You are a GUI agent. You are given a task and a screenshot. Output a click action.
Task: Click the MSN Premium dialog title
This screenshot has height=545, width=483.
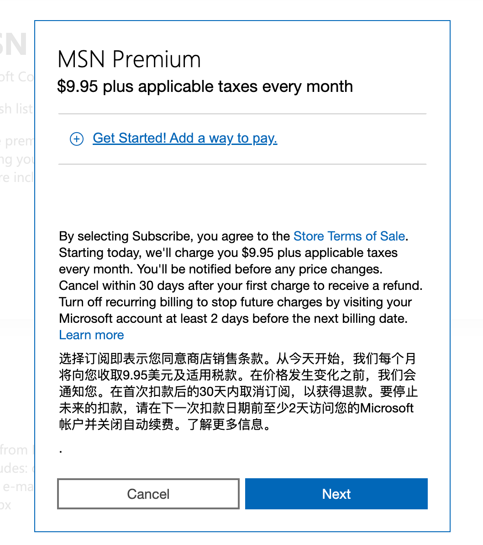[129, 59]
